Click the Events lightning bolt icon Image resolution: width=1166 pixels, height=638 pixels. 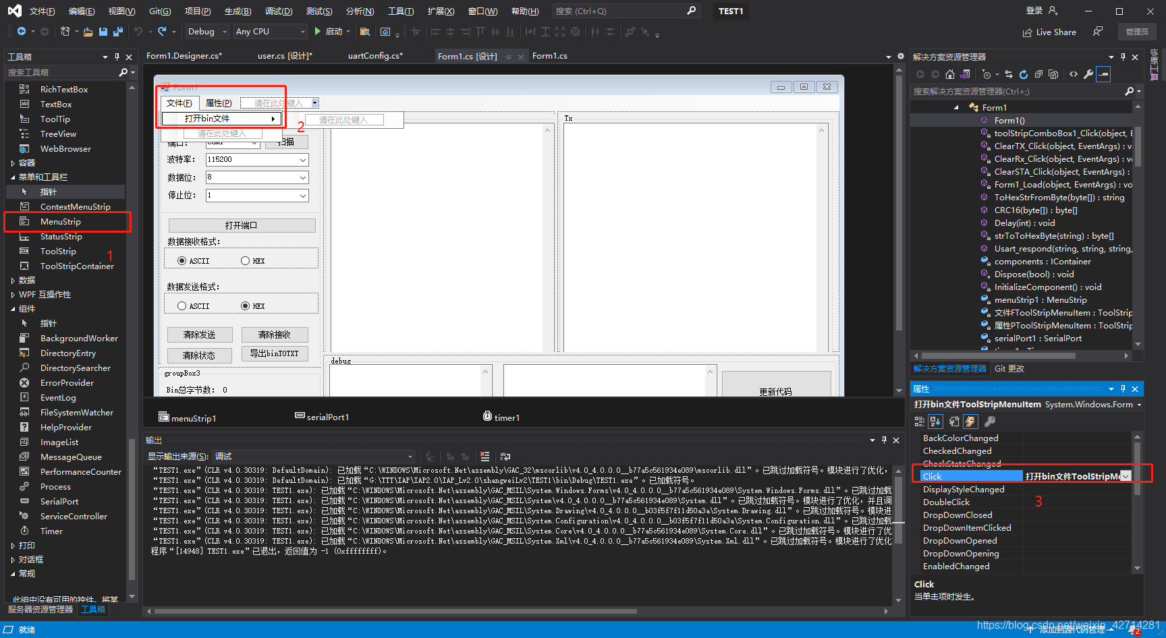click(x=970, y=422)
